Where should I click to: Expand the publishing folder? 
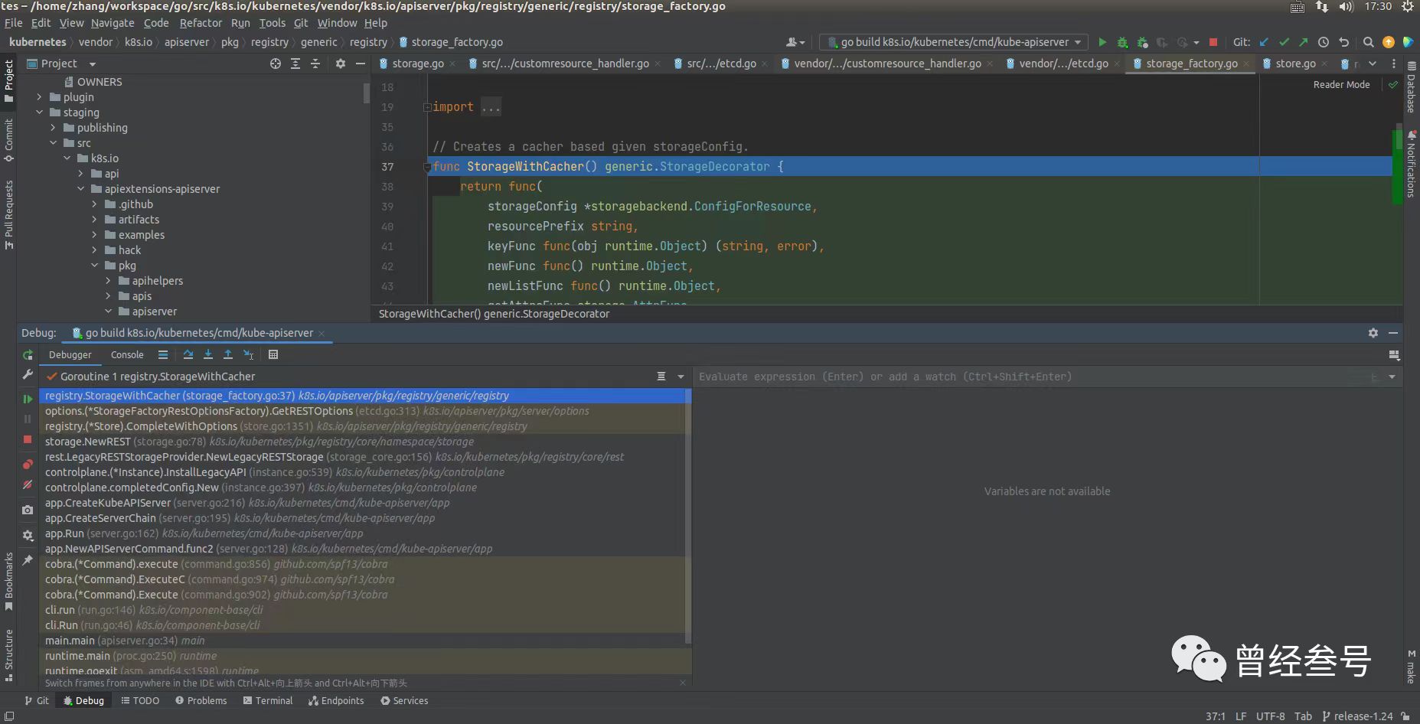[53, 128]
